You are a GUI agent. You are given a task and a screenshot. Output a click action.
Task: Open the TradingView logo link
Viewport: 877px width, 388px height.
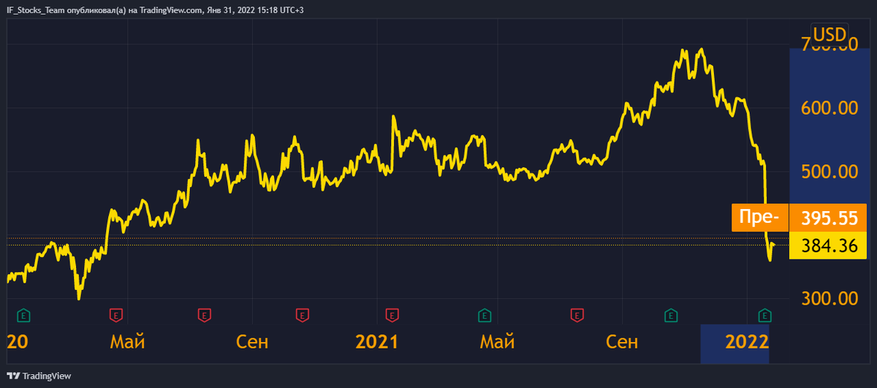pyautogui.click(x=40, y=376)
